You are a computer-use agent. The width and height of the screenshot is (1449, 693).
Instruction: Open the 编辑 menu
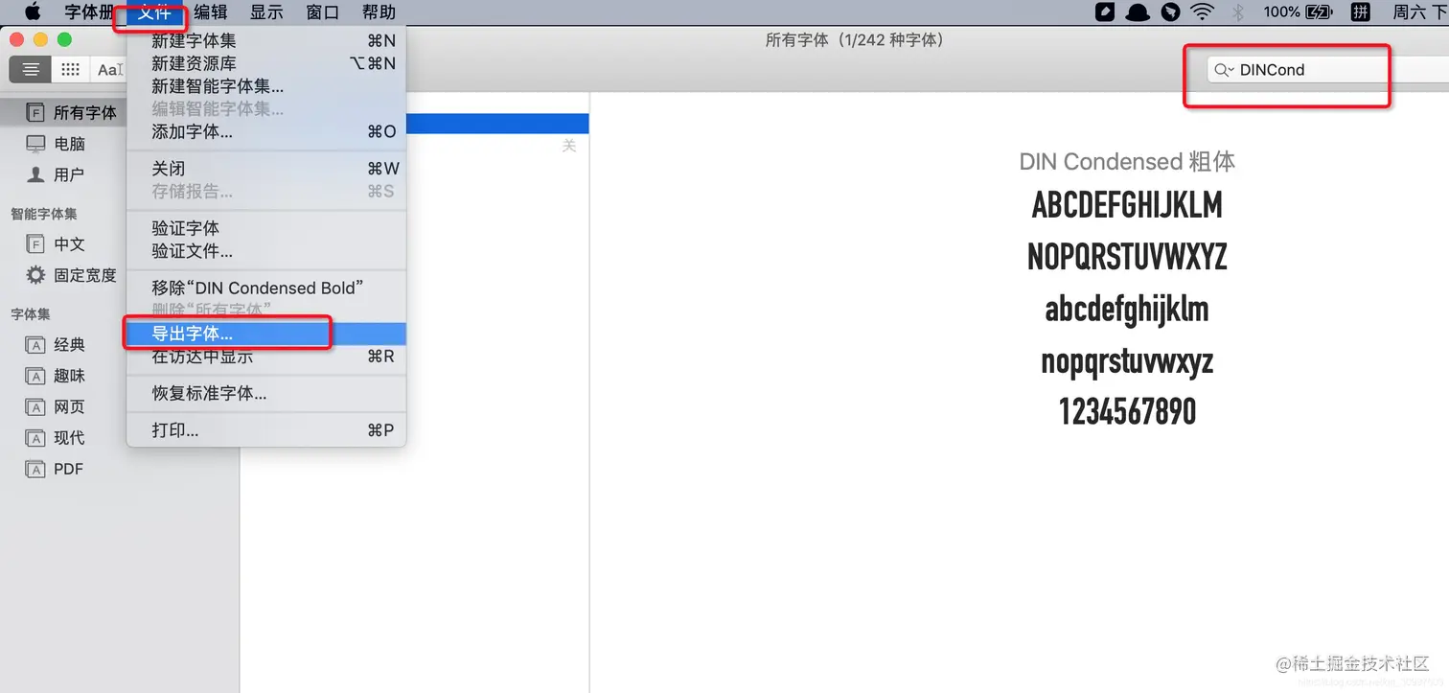coord(211,12)
